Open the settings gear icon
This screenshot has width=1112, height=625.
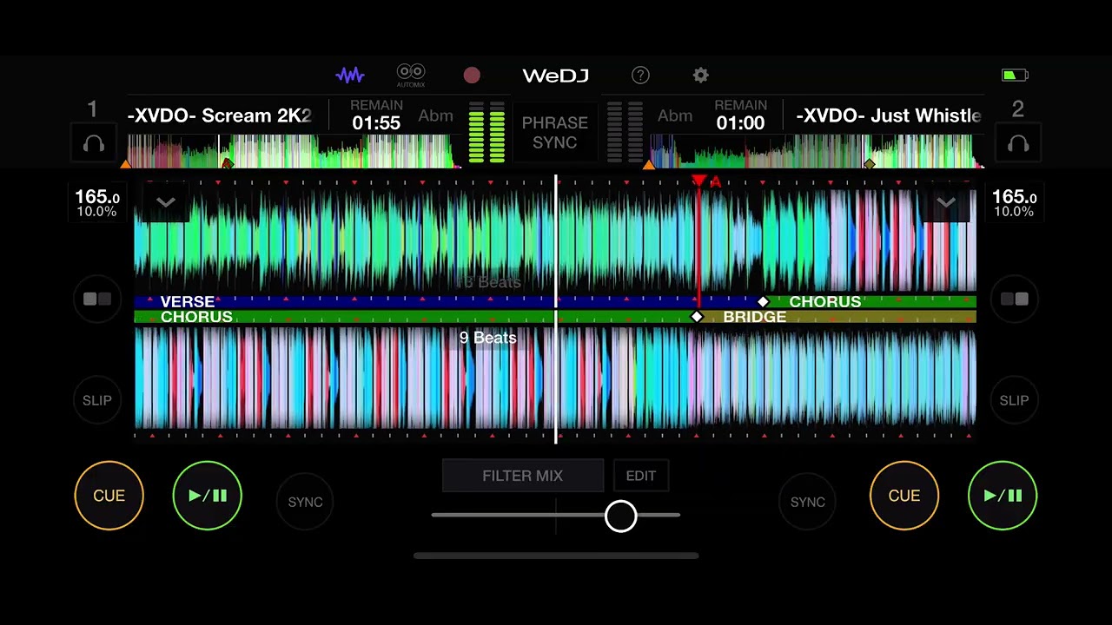[x=701, y=76]
